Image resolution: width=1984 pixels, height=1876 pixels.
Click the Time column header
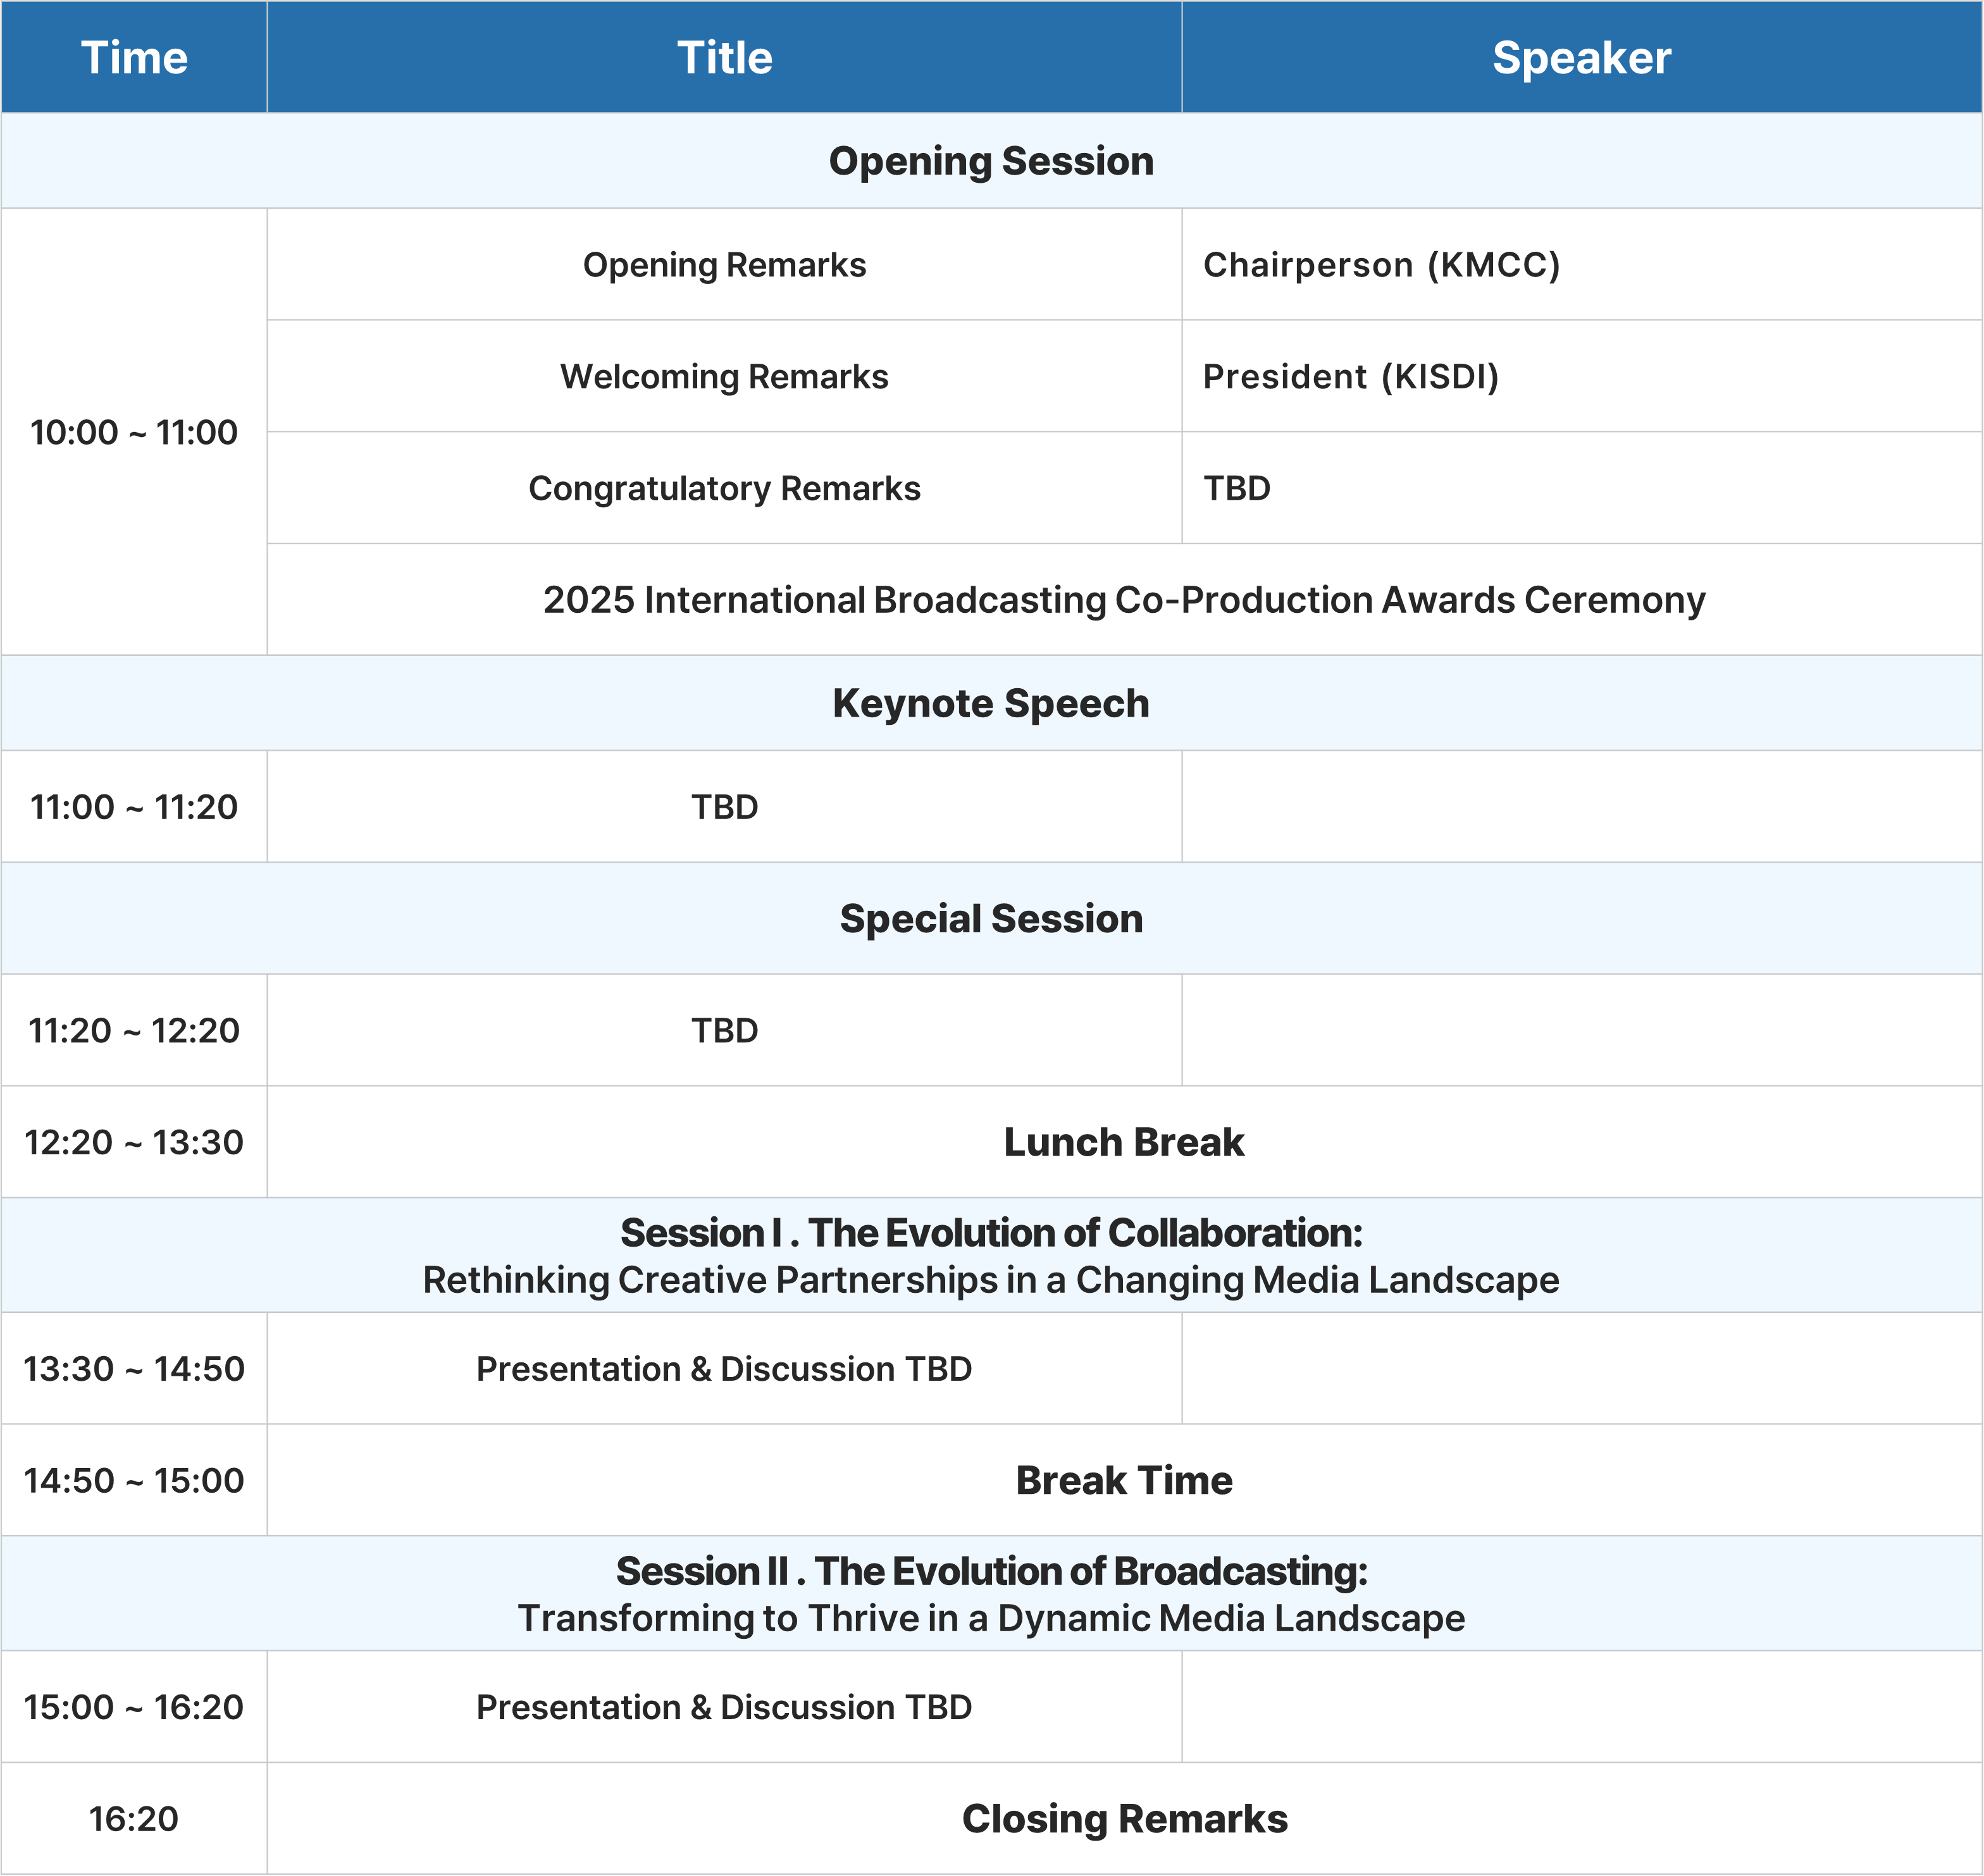point(134,58)
